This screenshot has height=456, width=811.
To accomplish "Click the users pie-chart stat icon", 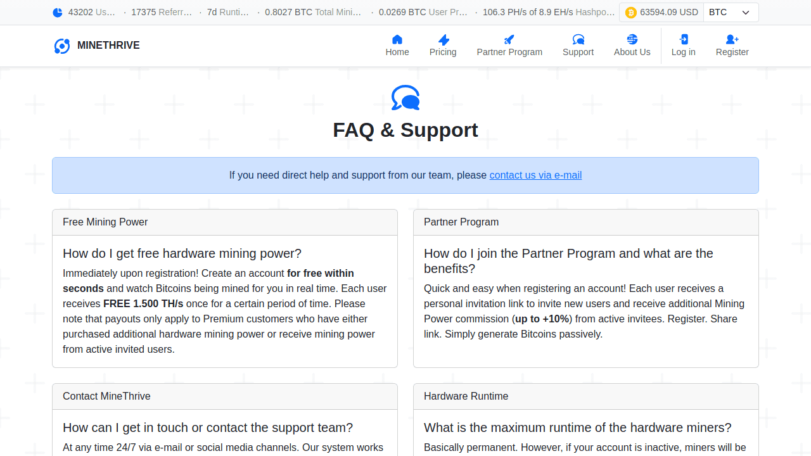I will 57,12.
